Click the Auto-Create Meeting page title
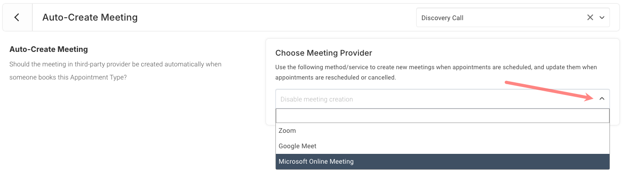This screenshot has width=632, height=188. pos(90,18)
